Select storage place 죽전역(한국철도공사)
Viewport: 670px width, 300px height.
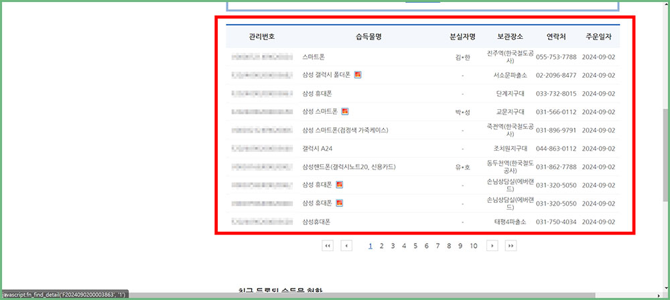510,131
